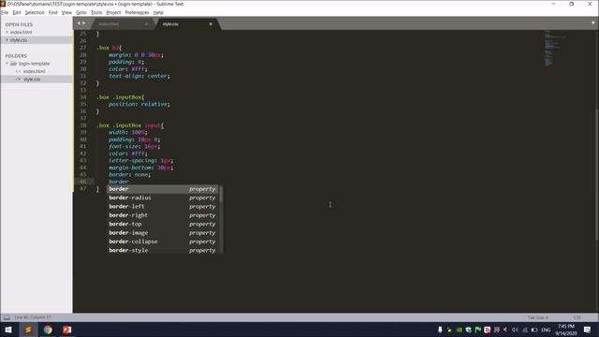Choose 'border-image' autocomplete suggestion
Viewport: 599px width, 337px height.
pos(163,233)
